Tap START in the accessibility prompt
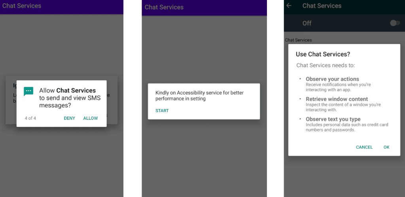 point(162,111)
